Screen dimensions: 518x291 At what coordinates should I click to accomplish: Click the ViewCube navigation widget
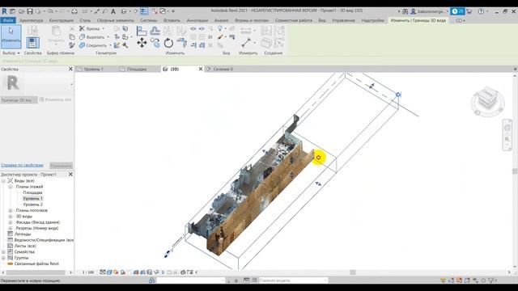pyautogui.click(x=487, y=100)
